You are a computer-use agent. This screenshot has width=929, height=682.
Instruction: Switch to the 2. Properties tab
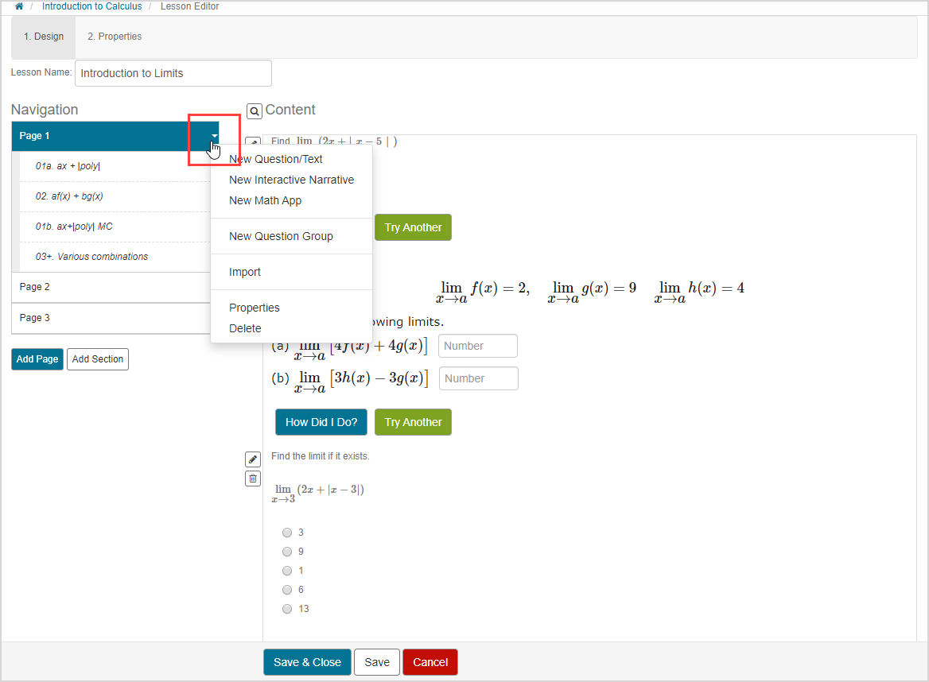coord(115,37)
